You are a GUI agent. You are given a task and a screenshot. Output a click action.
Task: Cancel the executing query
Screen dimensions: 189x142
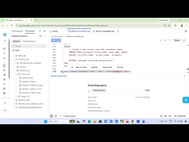tap(99, 90)
